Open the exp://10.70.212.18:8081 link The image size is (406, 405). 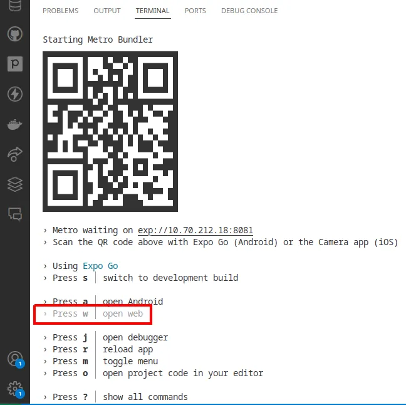pyautogui.click(x=195, y=230)
